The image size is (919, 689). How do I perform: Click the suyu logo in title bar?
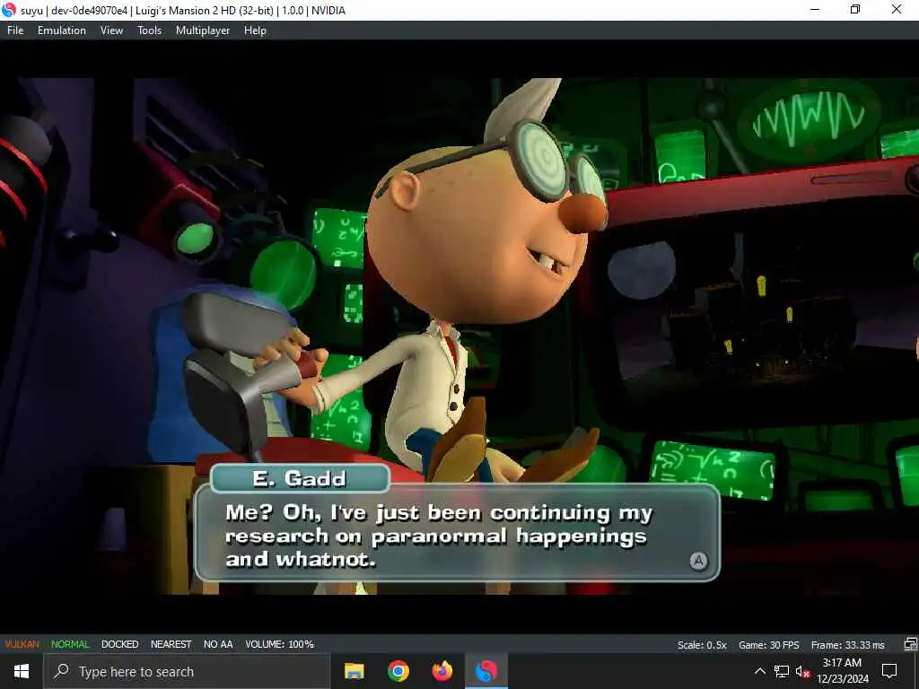point(9,10)
